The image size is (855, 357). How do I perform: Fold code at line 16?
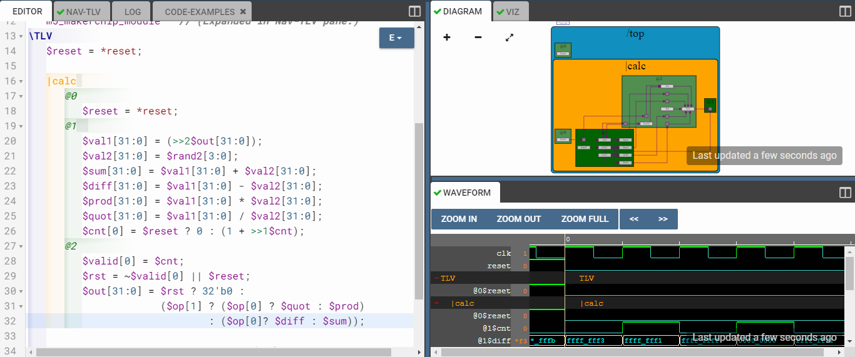pos(21,81)
